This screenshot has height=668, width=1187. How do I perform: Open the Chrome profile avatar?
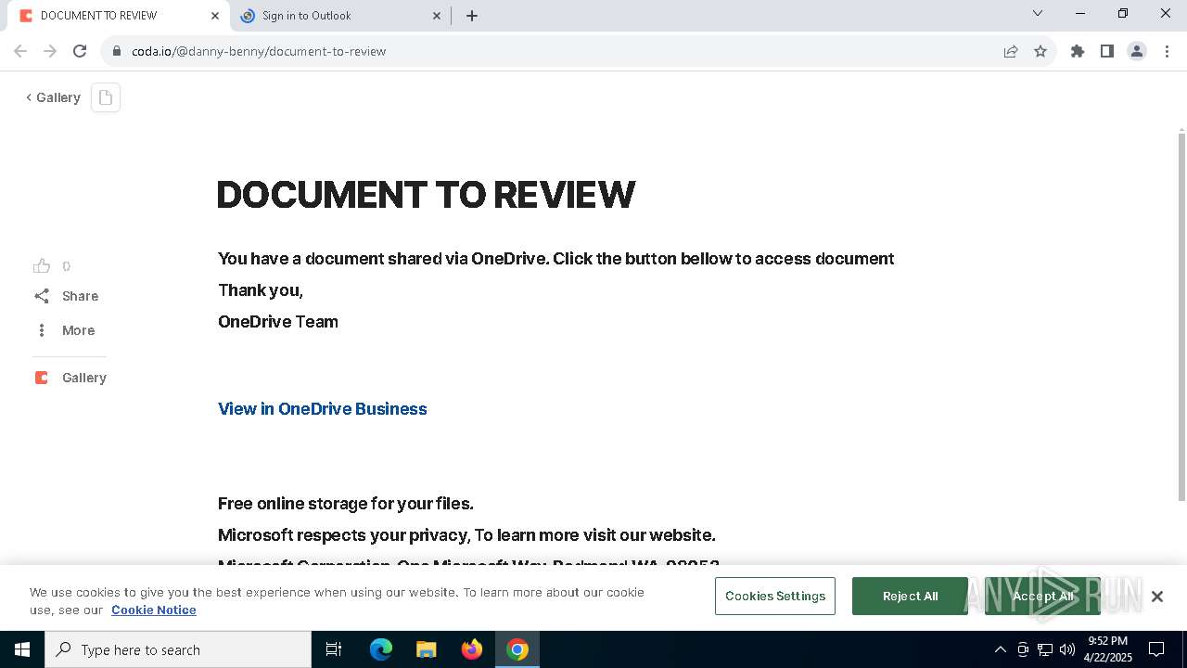[x=1137, y=51]
